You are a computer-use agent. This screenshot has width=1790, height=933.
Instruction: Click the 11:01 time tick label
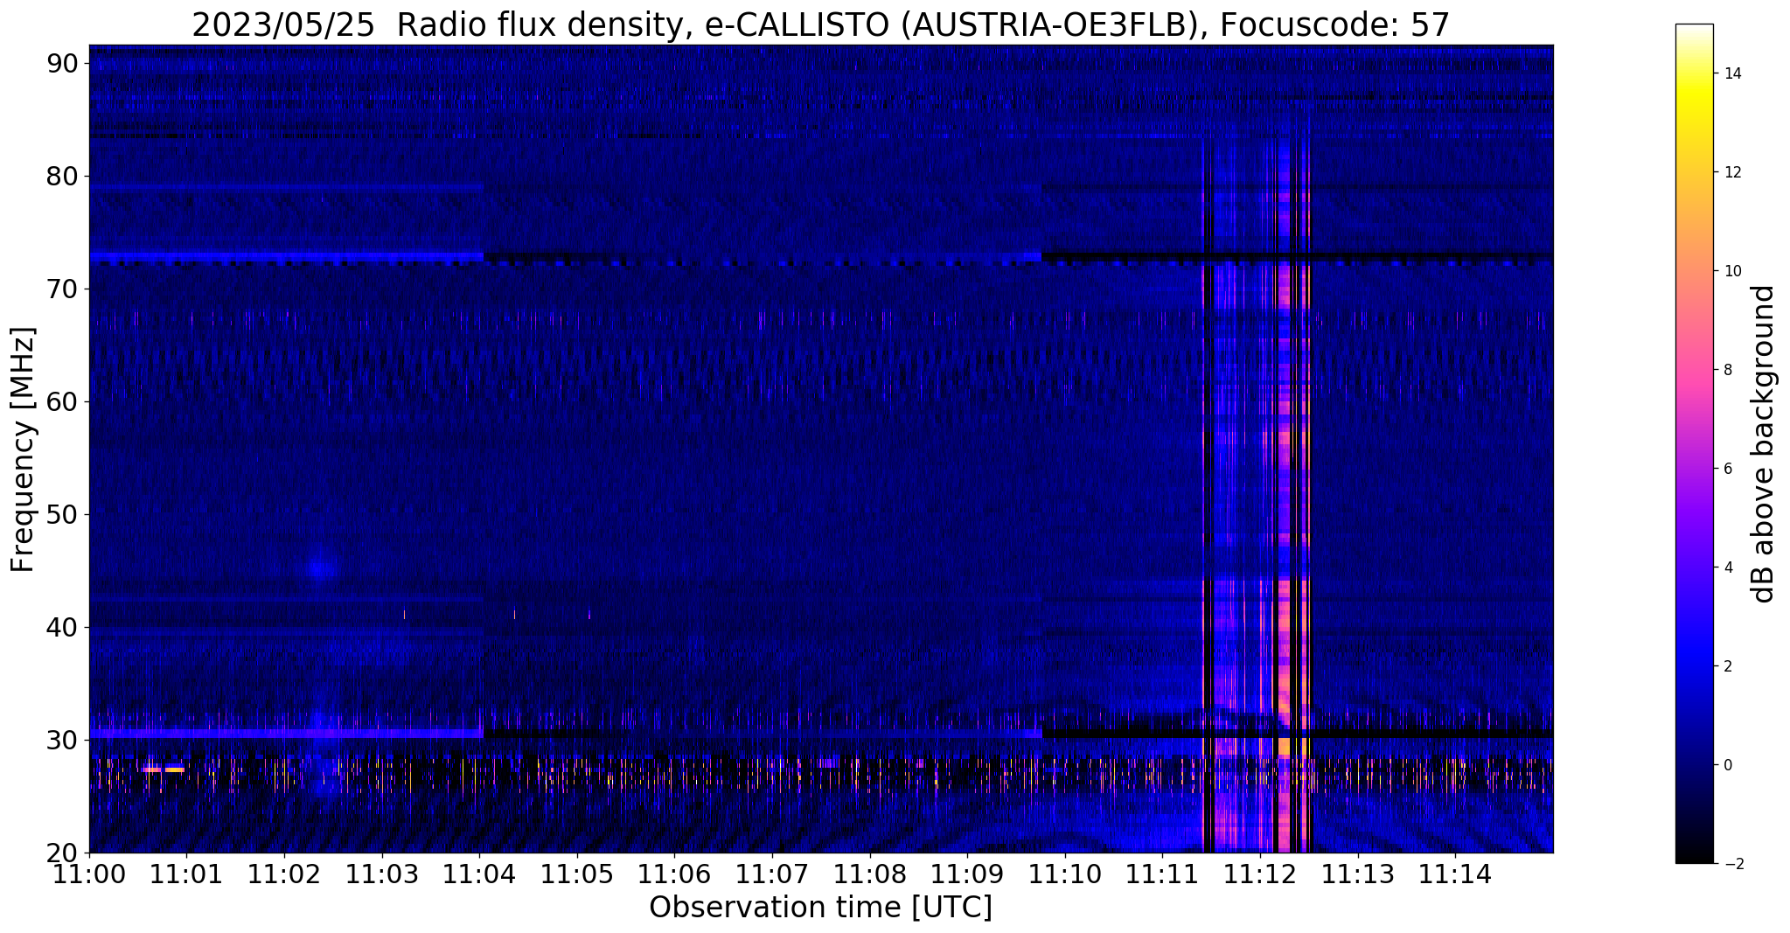186,874
